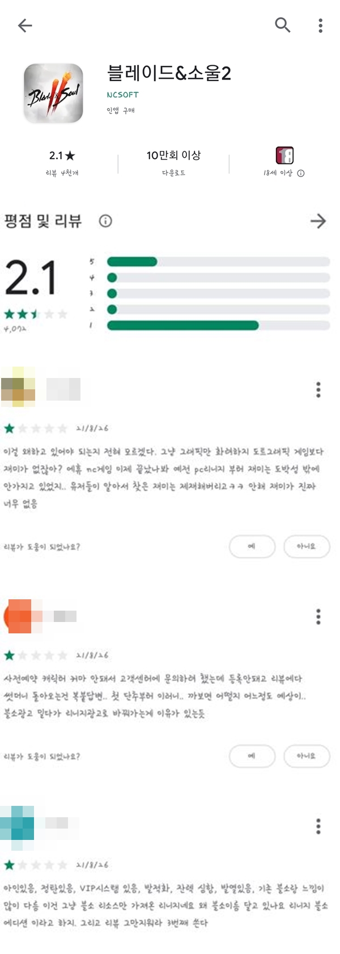Mark first review unhelpful with 아니요
This screenshot has height=954, width=340.
pyautogui.click(x=307, y=547)
